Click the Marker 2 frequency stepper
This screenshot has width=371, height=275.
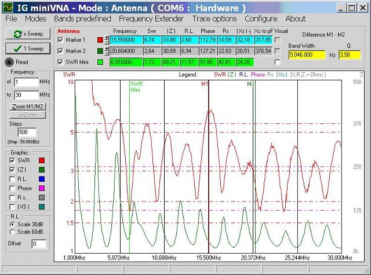107,51
